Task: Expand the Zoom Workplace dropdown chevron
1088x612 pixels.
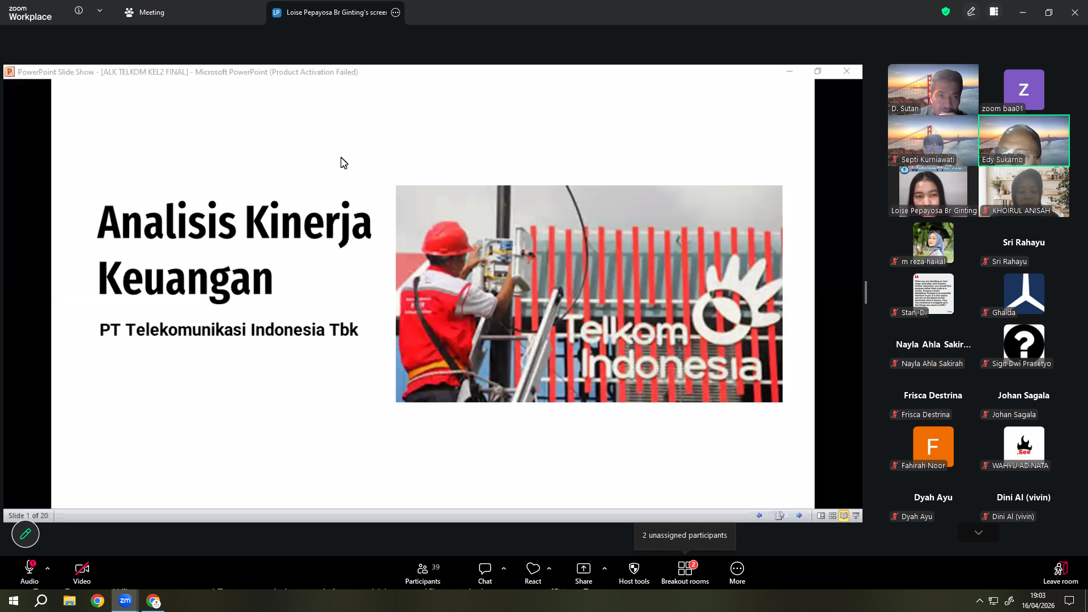Action: [x=100, y=11]
